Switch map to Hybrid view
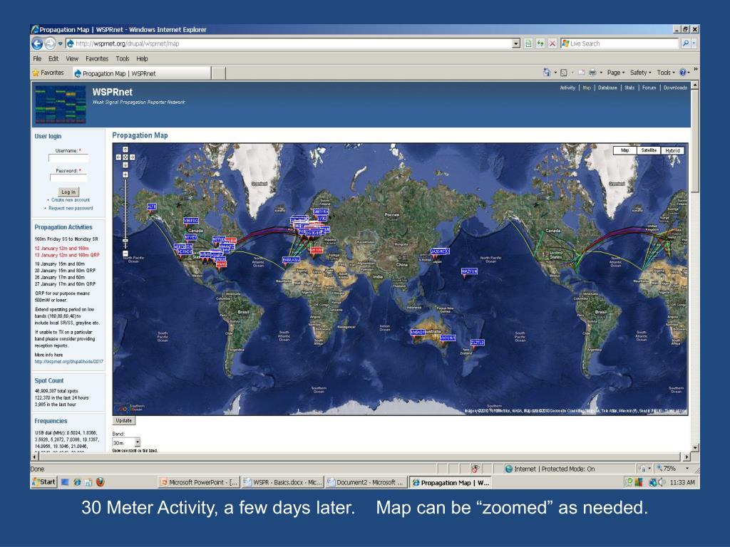This screenshot has width=730, height=547. [x=673, y=150]
